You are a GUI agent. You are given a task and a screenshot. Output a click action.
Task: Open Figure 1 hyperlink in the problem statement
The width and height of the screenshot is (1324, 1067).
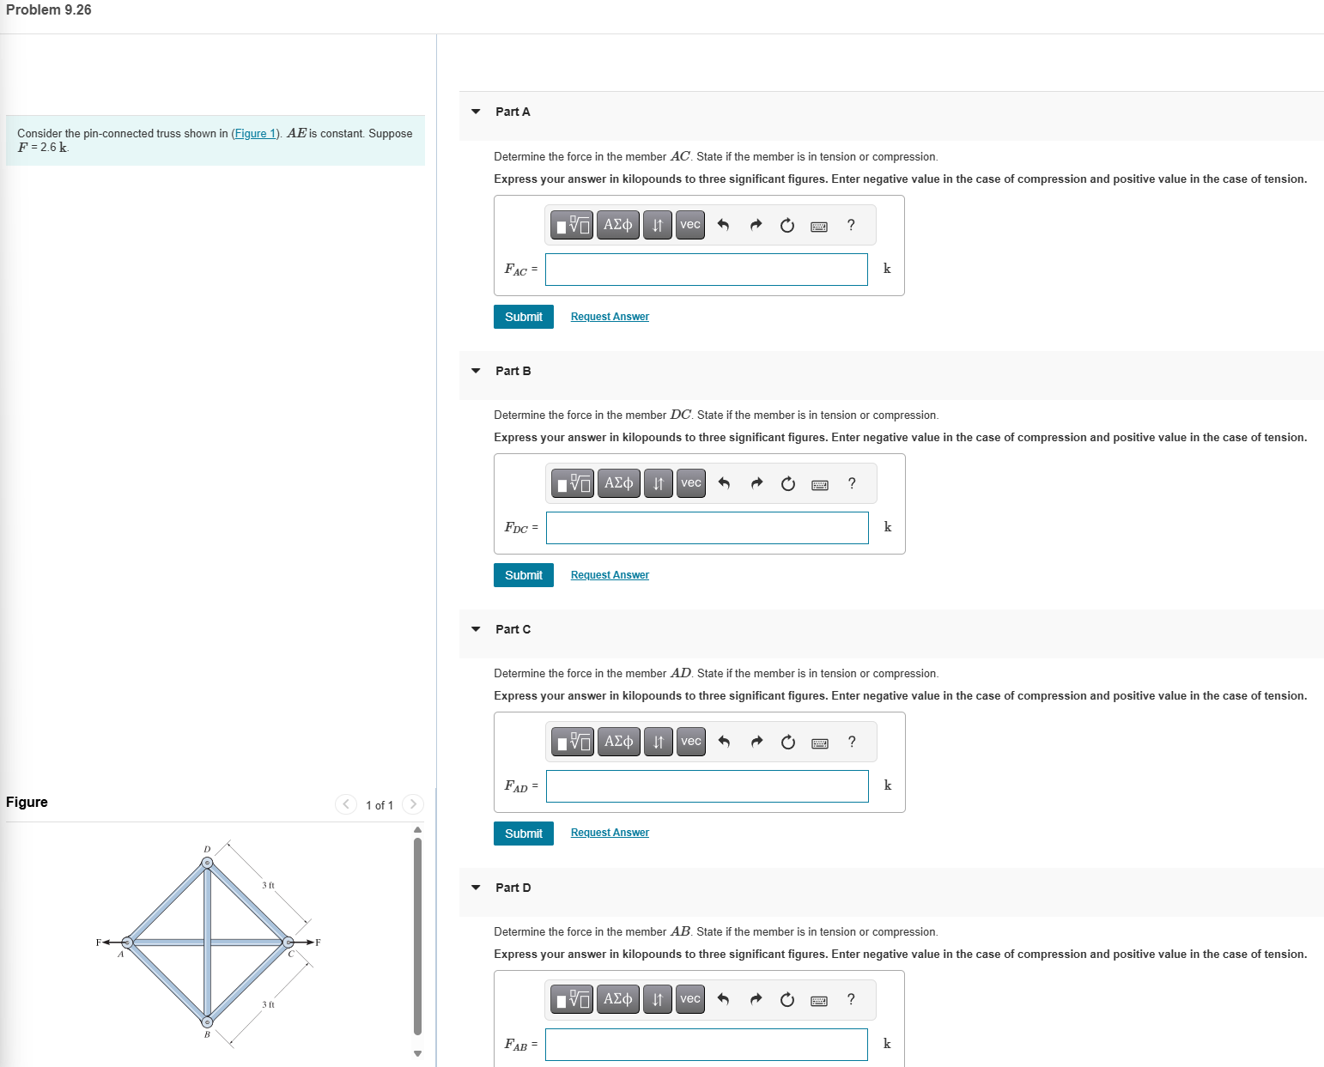tap(254, 133)
